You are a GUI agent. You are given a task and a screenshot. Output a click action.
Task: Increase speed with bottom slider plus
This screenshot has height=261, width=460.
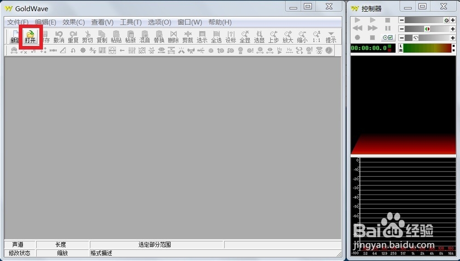coord(453,38)
